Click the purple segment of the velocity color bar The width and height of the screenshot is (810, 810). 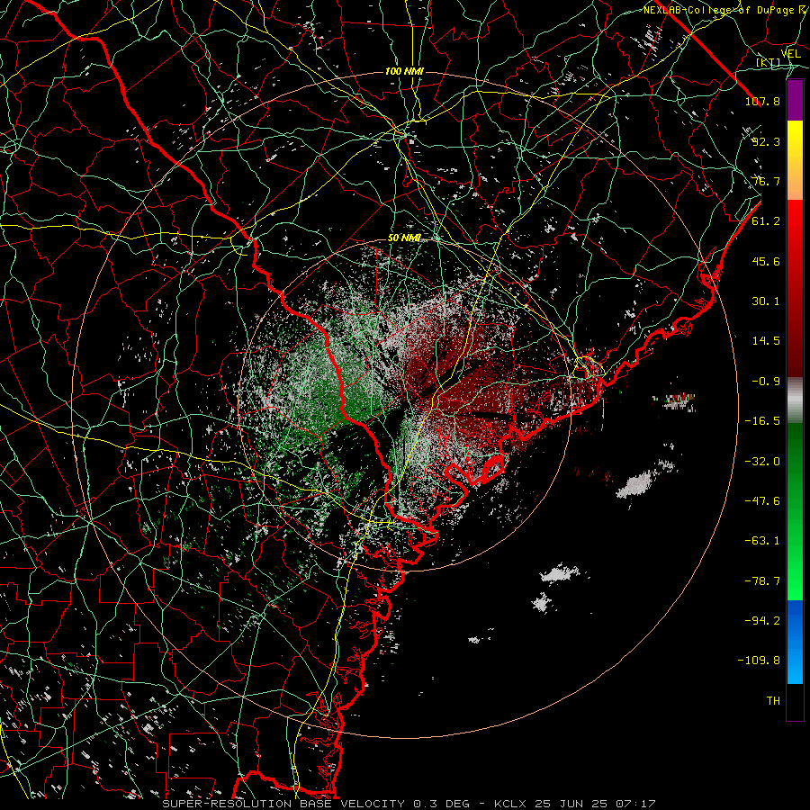795,101
